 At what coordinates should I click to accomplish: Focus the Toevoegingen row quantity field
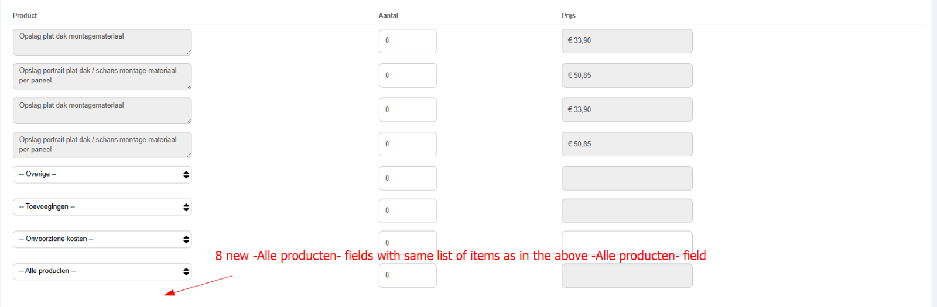(408, 211)
